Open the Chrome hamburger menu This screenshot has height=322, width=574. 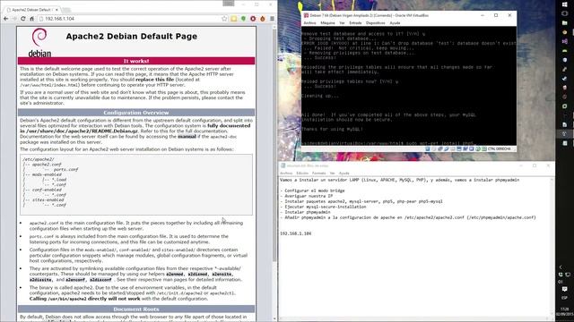click(x=272, y=19)
